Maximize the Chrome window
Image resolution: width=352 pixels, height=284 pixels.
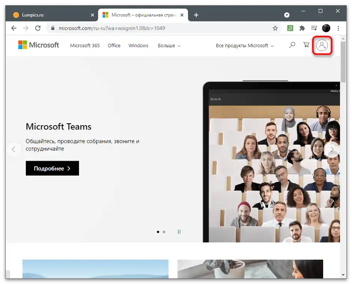320,11
